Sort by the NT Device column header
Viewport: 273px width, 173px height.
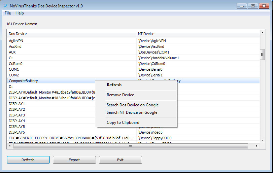[198, 34]
